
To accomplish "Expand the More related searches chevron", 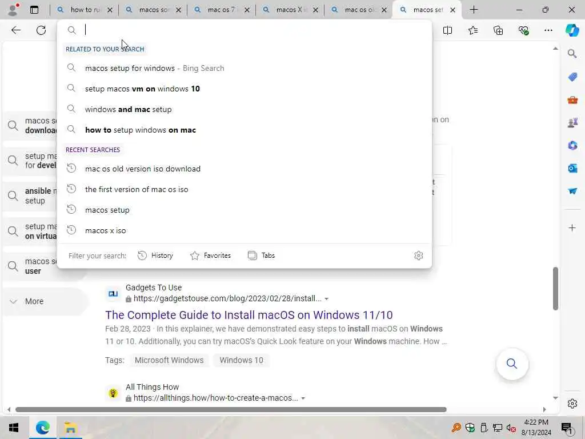I will pyautogui.click(x=14, y=301).
